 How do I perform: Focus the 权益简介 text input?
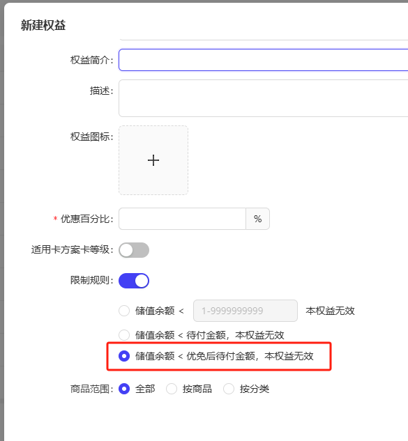click(x=263, y=60)
